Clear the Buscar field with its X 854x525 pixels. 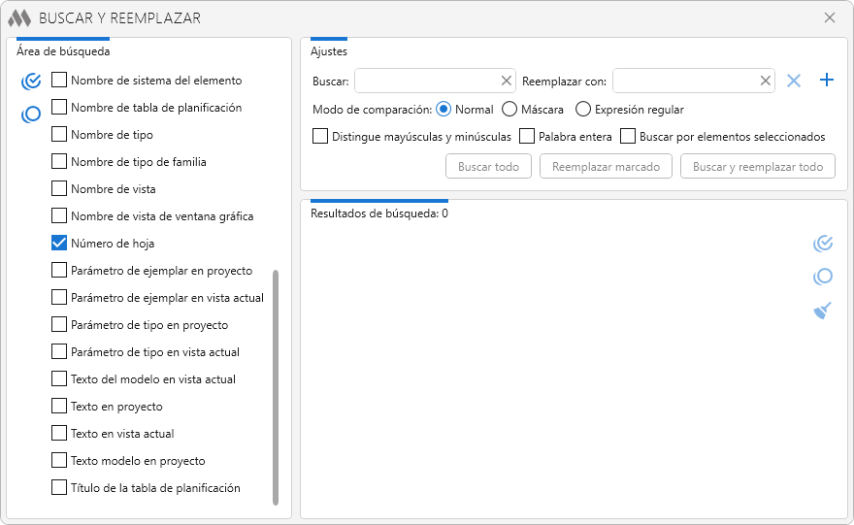506,82
